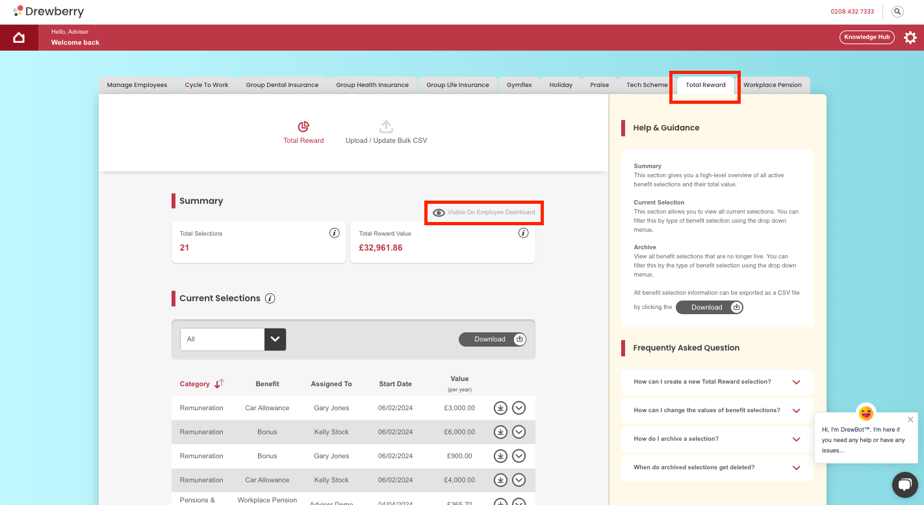
Task: Open the Group Life Insurance tab
Action: (457, 85)
